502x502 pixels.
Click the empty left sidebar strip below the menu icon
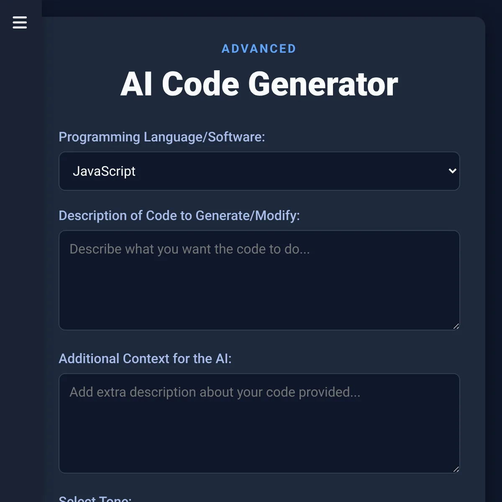20,251
